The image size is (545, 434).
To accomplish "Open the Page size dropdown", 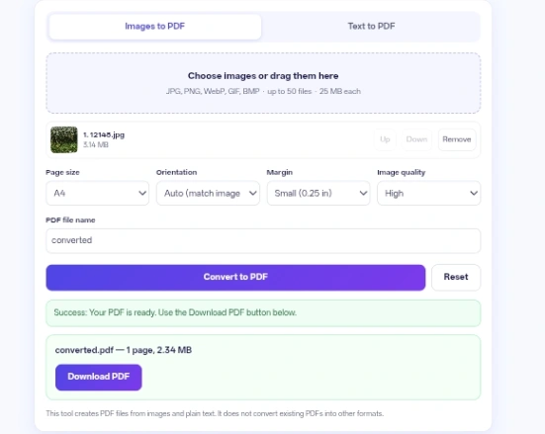I will [x=97, y=193].
